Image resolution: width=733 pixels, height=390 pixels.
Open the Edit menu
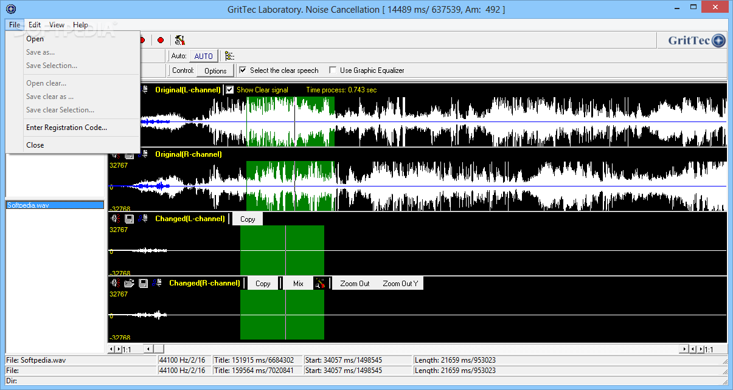click(35, 25)
